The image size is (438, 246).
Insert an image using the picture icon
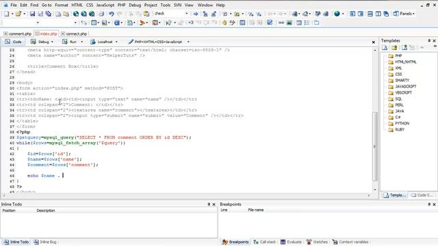click(x=289, y=23)
